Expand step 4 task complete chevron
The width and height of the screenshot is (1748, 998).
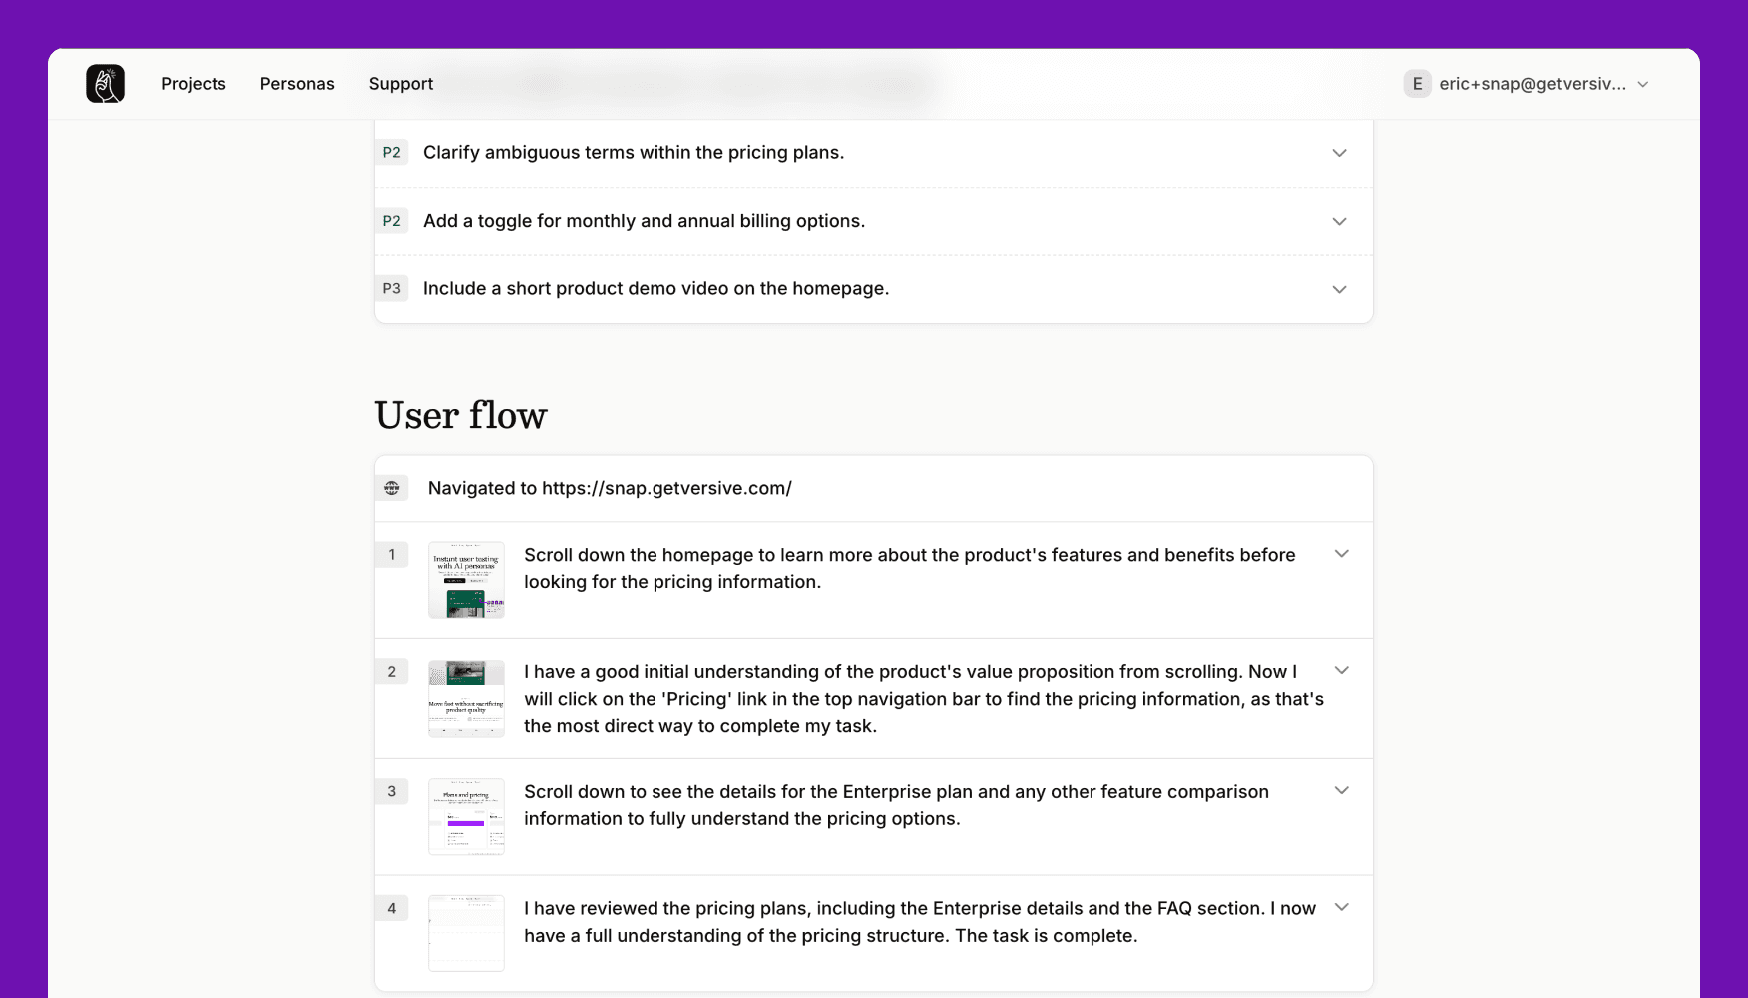1341,908
